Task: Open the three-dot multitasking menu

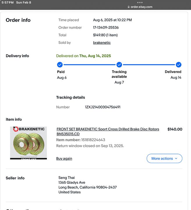Action: (140, 2)
